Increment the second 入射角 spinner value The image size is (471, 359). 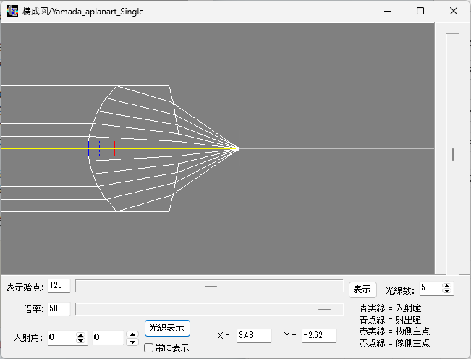pyautogui.click(x=132, y=334)
